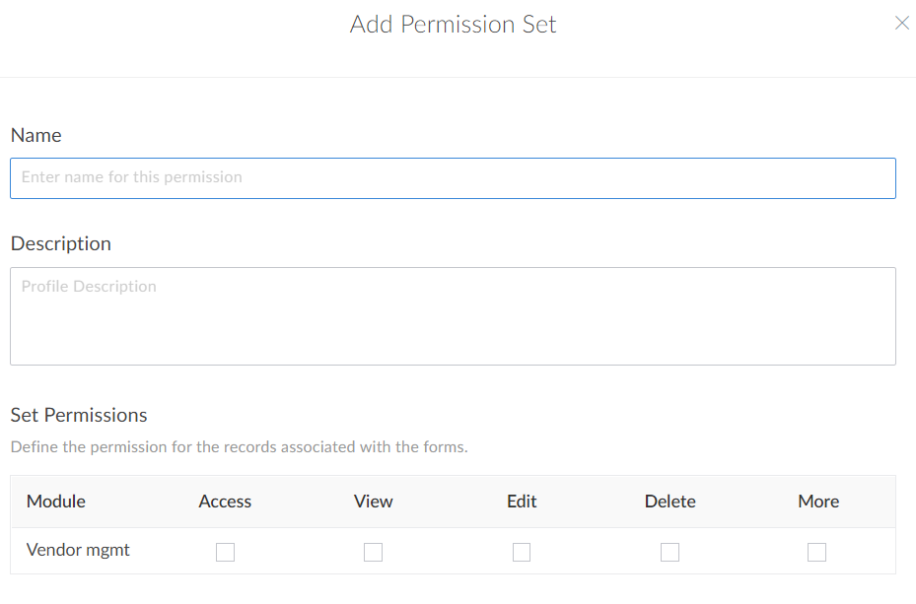Click the More column header
Image resolution: width=916 pixels, height=604 pixels.
coord(818,502)
